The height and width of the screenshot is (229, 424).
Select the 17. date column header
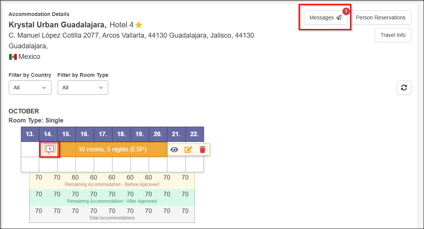coord(103,134)
